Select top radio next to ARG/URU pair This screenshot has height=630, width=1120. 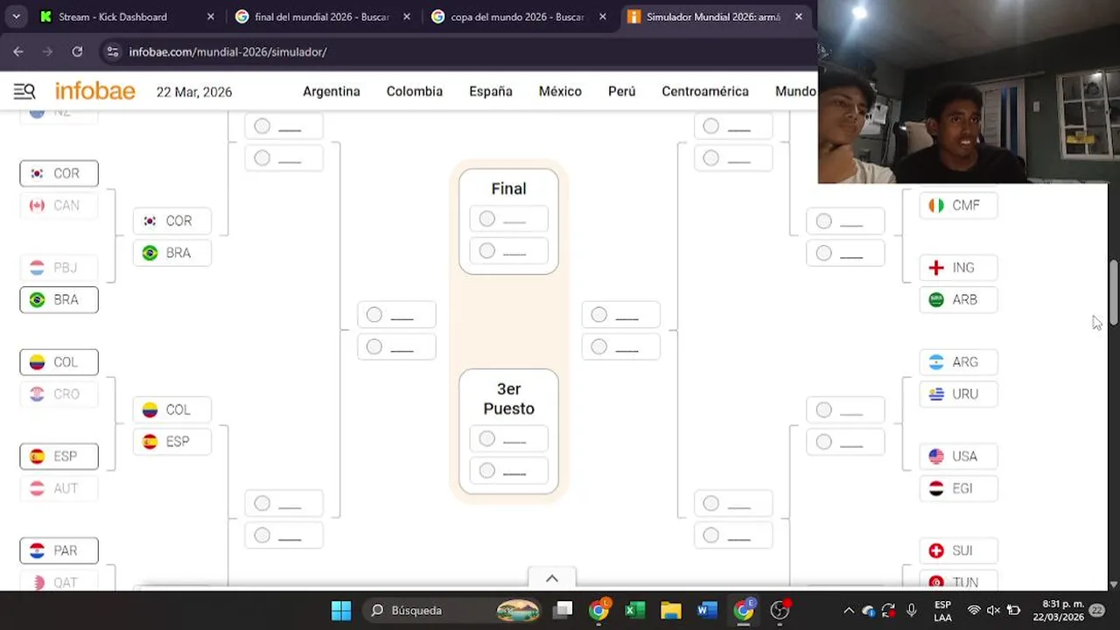824,409
